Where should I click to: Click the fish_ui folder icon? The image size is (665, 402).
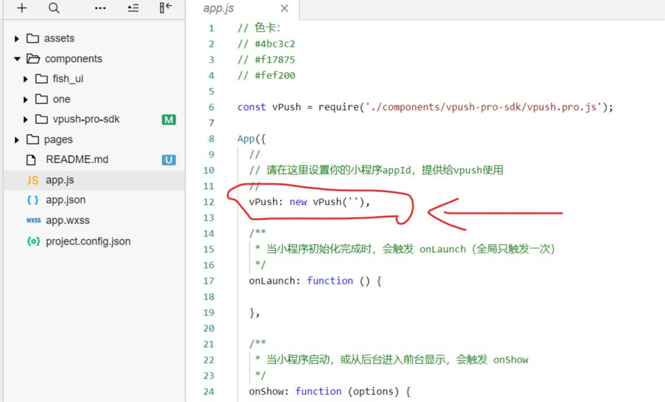point(42,79)
